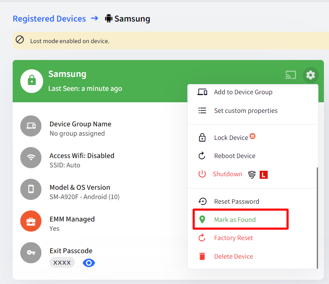The height and width of the screenshot is (284, 329).
Task: Click 'Device Group Name' label
Action: 80,124
